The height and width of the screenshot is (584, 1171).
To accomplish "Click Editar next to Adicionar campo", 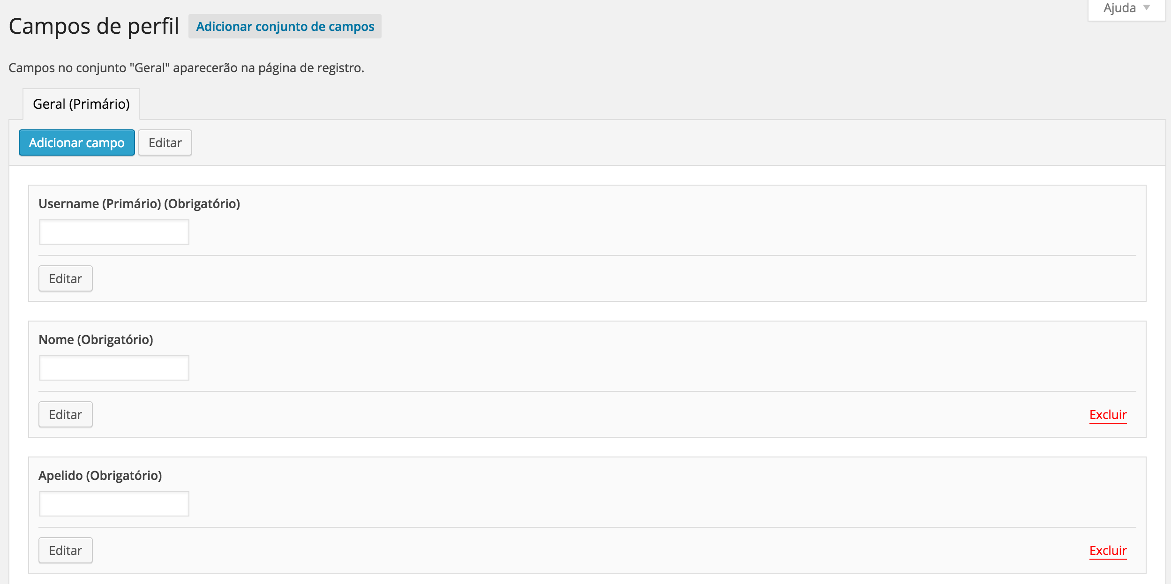I will tap(165, 143).
